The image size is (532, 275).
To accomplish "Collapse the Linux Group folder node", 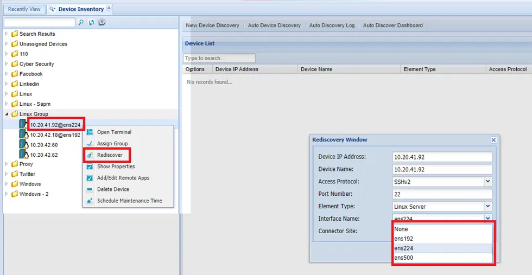I will coord(7,114).
